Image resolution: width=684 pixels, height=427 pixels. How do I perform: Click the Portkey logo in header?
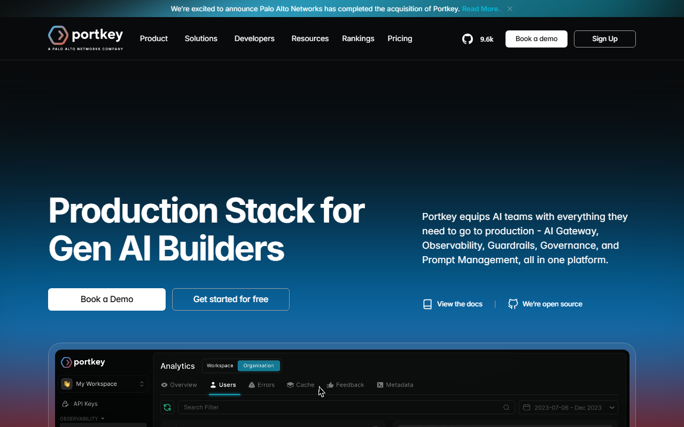pyautogui.click(x=85, y=38)
